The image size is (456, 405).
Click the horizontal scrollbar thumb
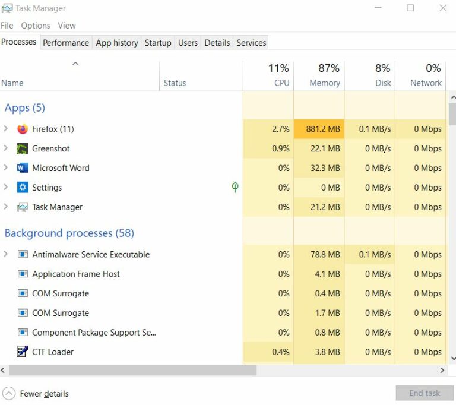(x=132, y=370)
